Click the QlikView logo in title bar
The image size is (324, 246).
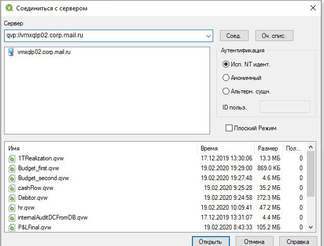tap(9, 8)
